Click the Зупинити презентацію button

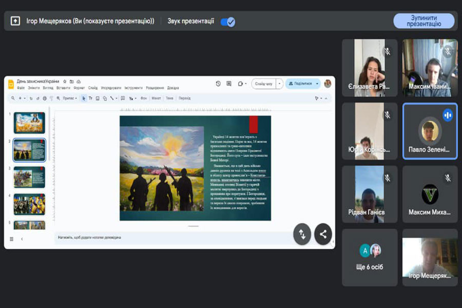(x=423, y=21)
